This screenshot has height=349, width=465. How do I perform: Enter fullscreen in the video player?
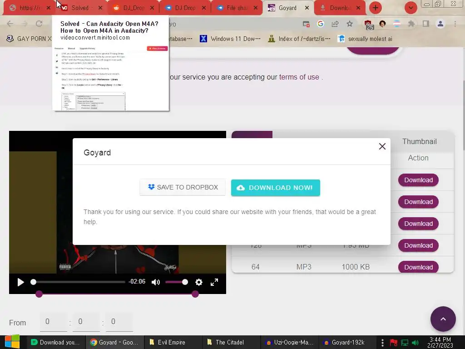pyautogui.click(x=214, y=282)
